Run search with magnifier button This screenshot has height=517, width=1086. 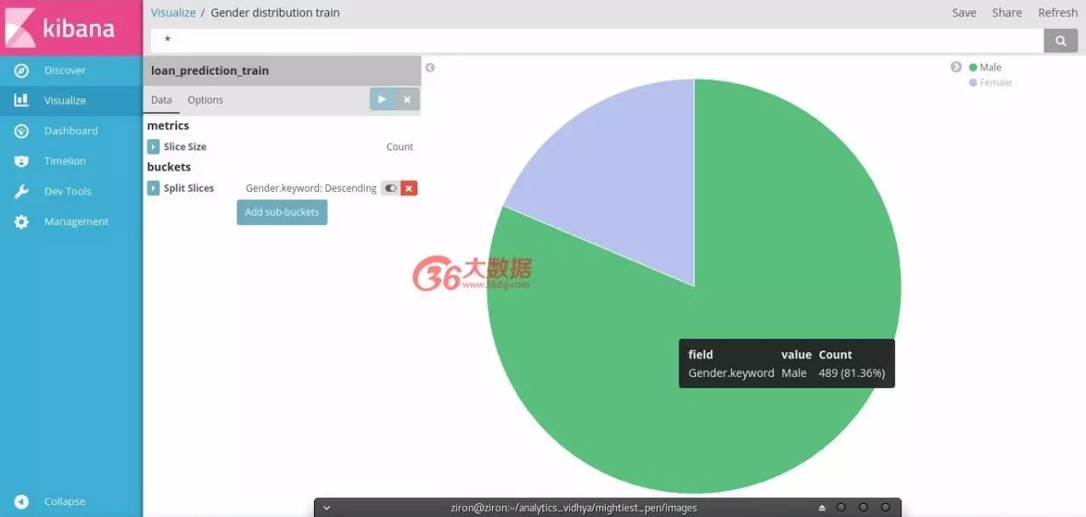pos(1061,40)
